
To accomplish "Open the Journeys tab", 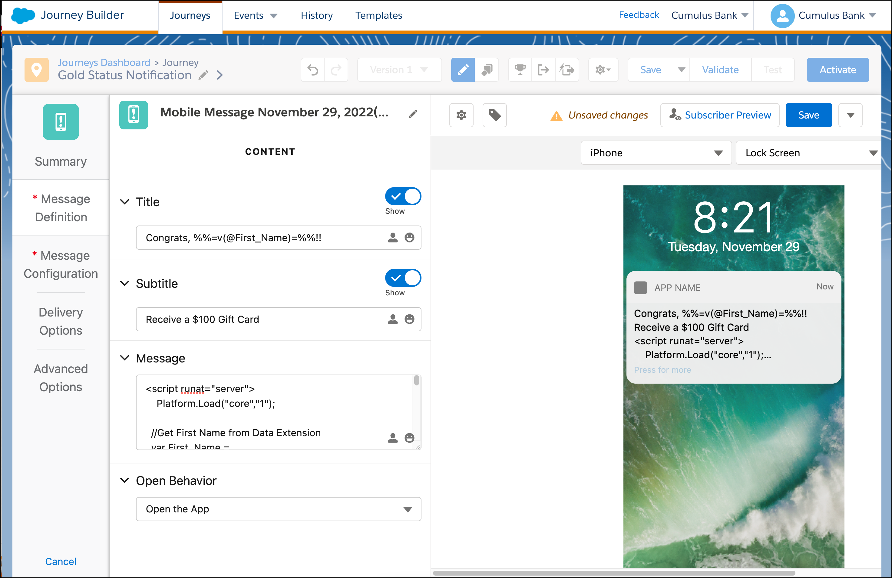I will click(x=190, y=16).
